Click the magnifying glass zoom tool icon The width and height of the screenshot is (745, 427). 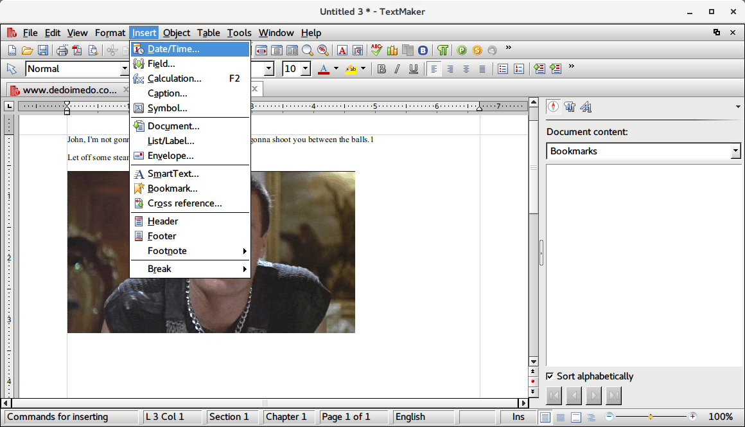pos(308,50)
